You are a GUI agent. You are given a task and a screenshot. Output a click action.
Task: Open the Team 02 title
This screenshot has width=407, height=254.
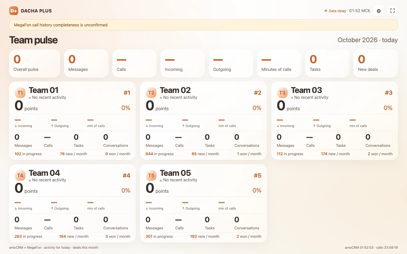[175, 90]
